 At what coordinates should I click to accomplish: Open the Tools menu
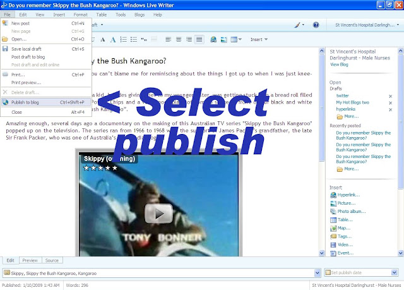(121, 15)
